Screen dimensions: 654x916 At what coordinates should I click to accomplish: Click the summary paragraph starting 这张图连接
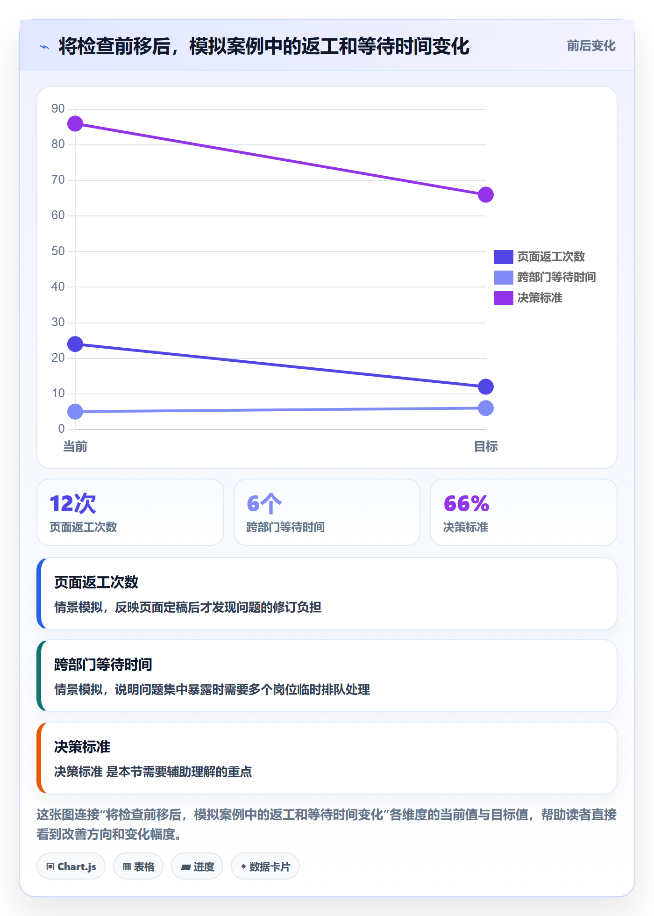click(327, 824)
